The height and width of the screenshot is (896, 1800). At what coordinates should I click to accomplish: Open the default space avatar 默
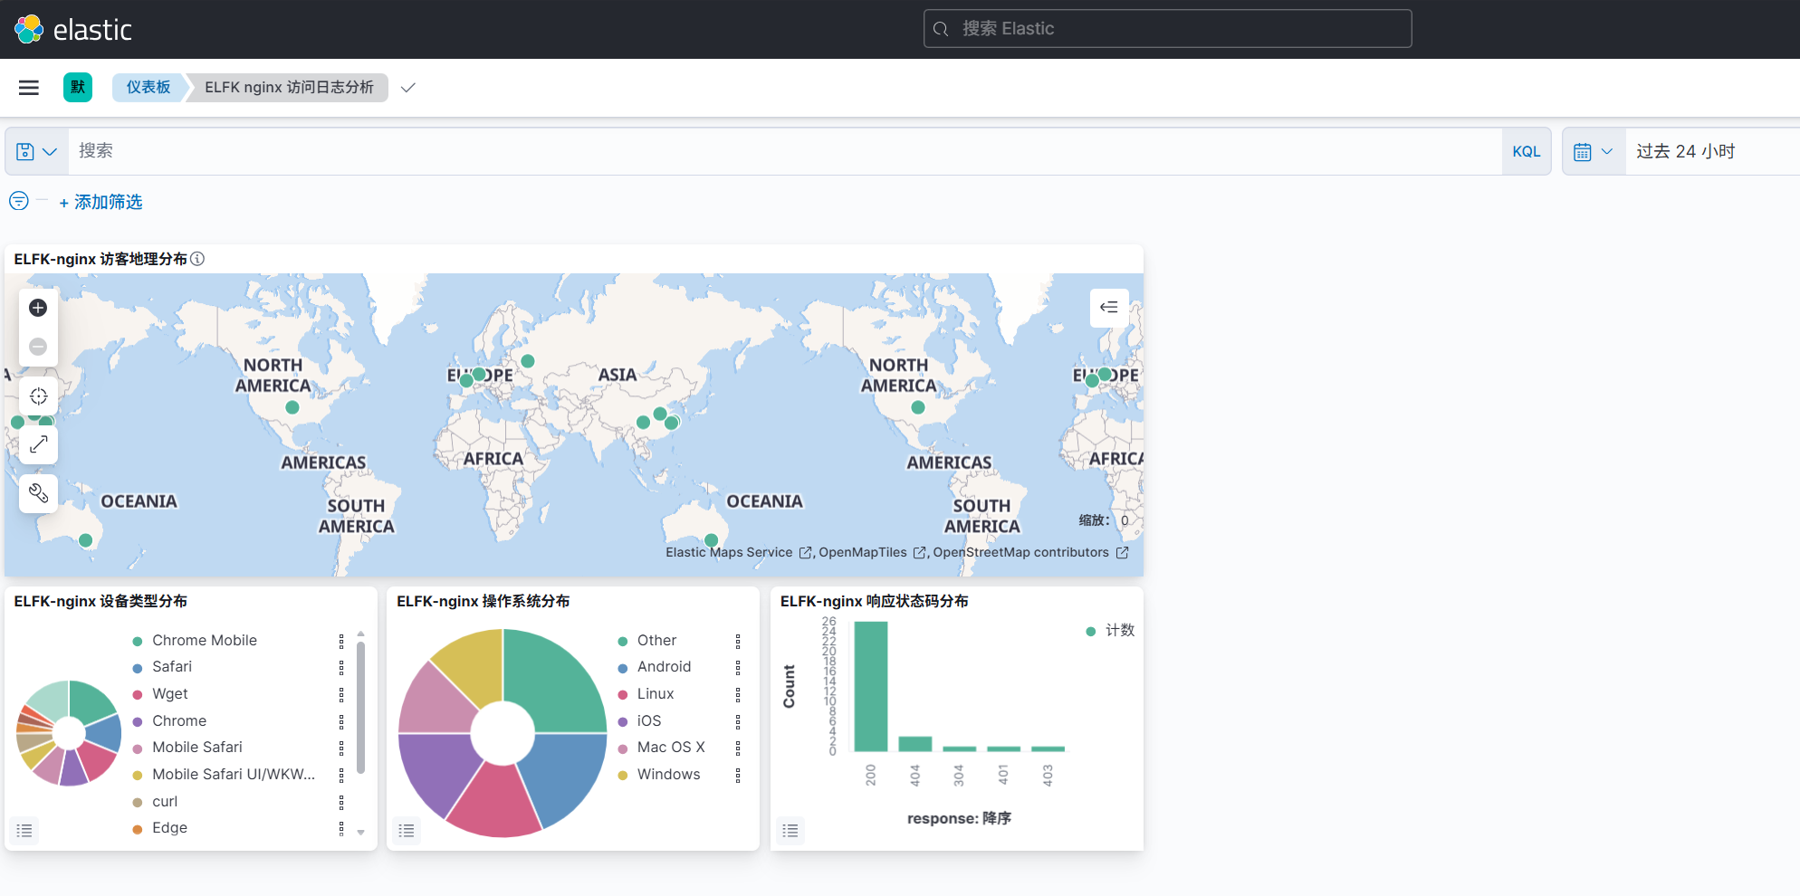click(x=78, y=88)
